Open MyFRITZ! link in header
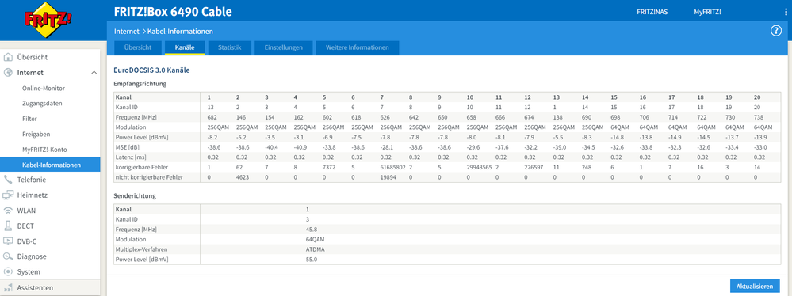Viewport: 792px width, 296px height. pos(707,12)
